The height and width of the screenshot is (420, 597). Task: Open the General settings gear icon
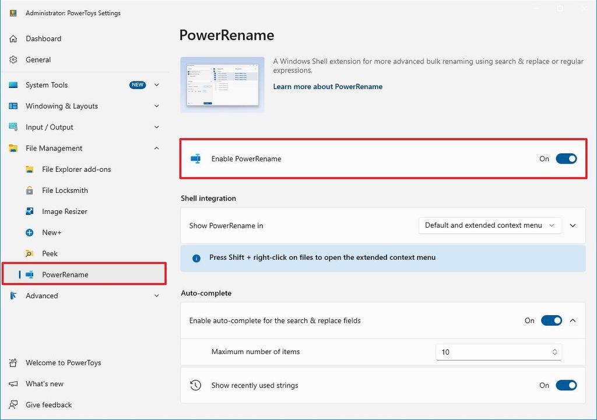(x=13, y=59)
